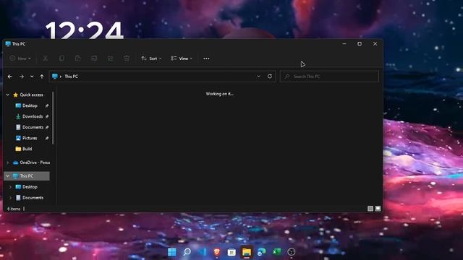This screenshot has width=463, height=260.
Task: Open Desktop under Quick access
Action: pyautogui.click(x=30, y=105)
